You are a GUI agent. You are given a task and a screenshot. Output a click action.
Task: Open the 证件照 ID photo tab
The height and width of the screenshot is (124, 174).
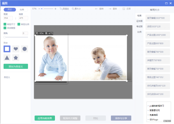(x=139, y=21)
